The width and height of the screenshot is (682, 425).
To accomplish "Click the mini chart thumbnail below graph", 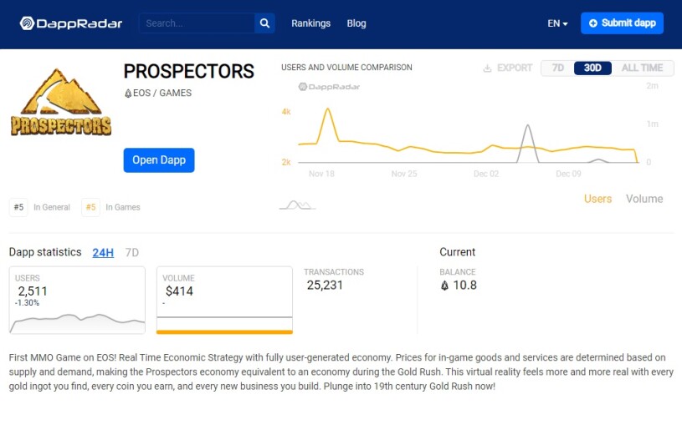I will point(298,205).
